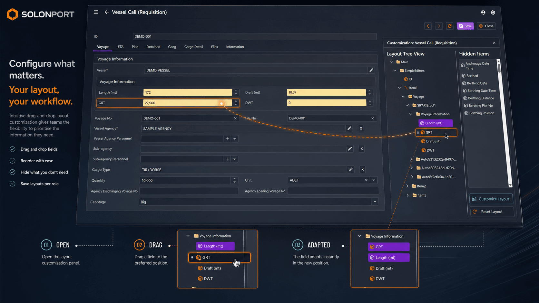The image size is (539, 303).
Task: Edit the Vessel field pencil icon
Action: point(371,70)
